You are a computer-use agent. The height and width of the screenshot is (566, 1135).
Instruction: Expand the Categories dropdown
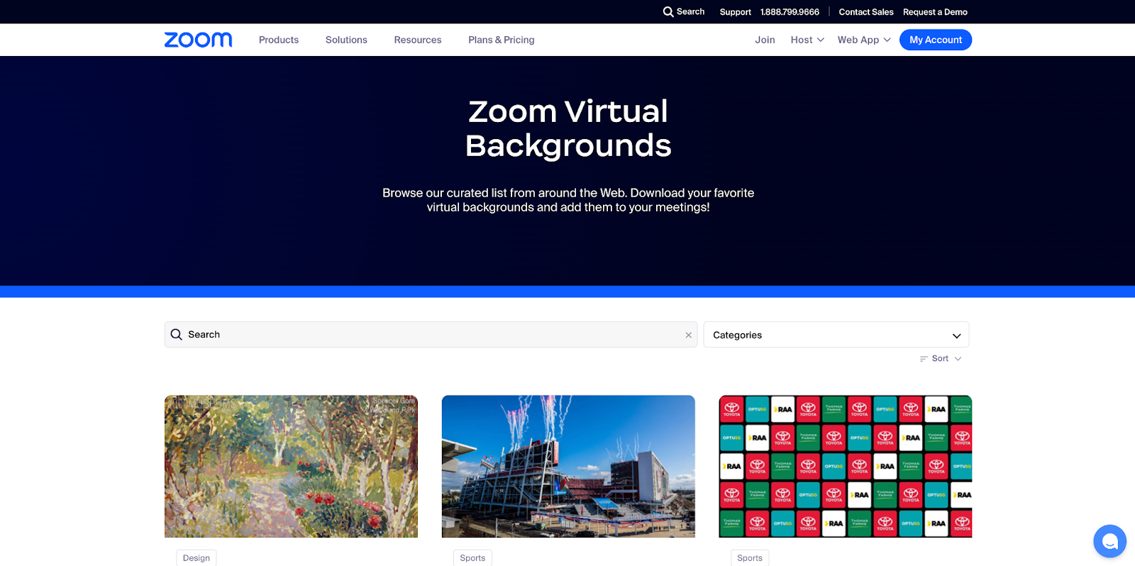[x=836, y=335]
